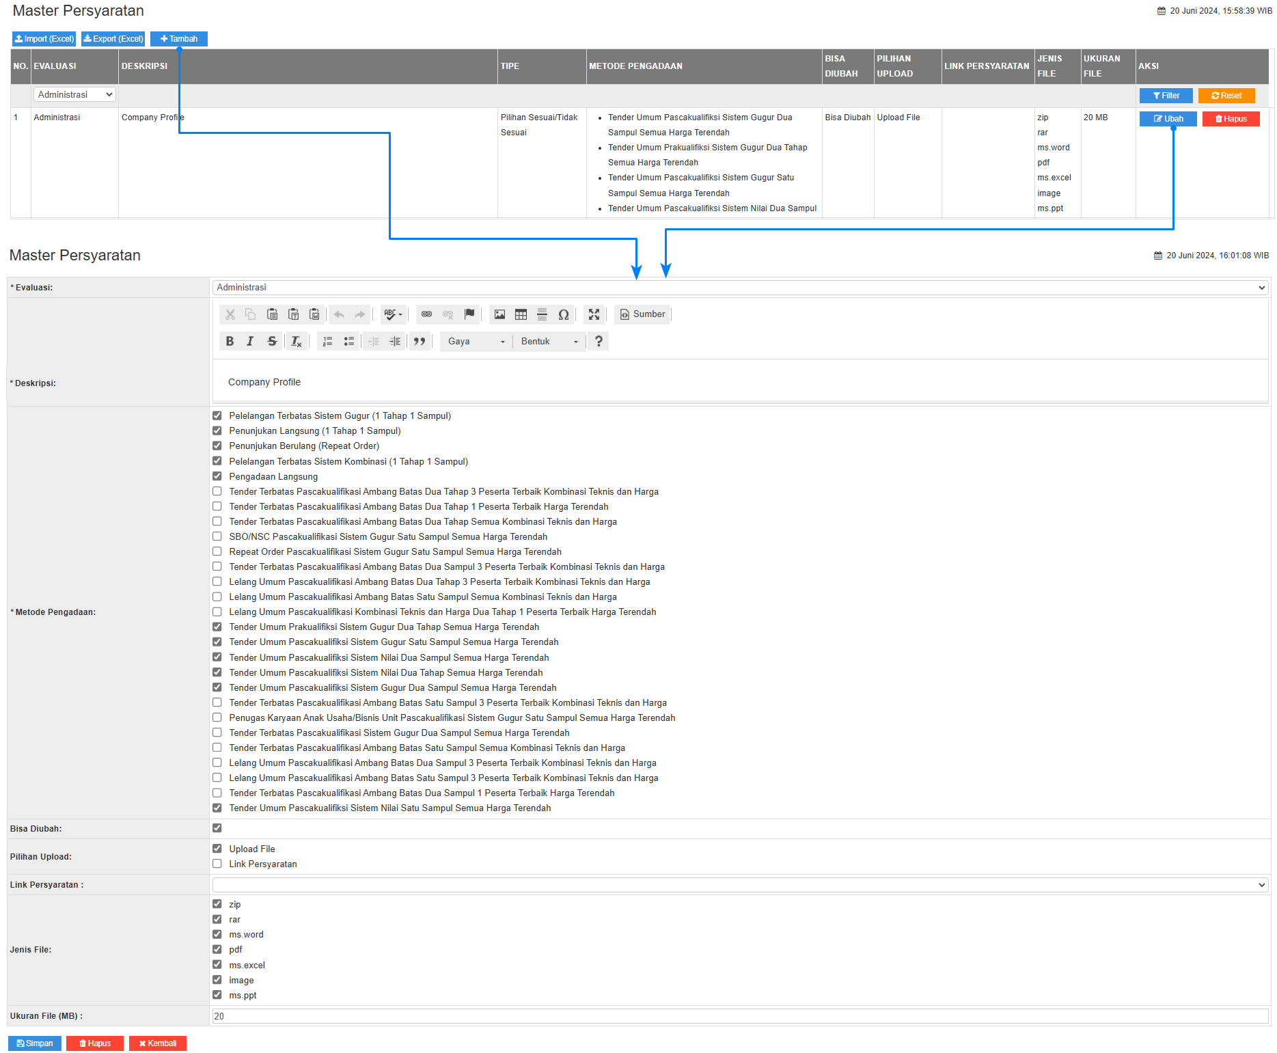Uncheck the pdf file type
This screenshot has width=1277, height=1053.
pyautogui.click(x=217, y=949)
